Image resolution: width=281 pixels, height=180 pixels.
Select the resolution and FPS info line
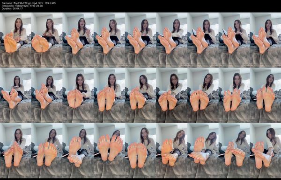click(x=22, y=6)
